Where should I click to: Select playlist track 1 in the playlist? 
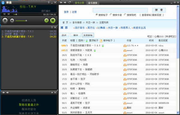click(x=29, y=31)
